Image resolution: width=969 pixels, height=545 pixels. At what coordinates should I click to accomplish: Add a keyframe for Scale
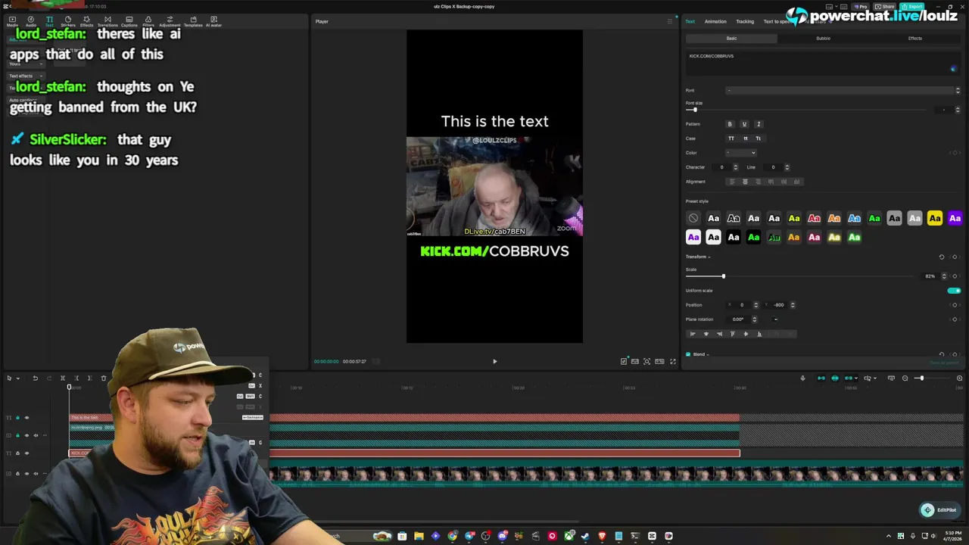(x=955, y=276)
